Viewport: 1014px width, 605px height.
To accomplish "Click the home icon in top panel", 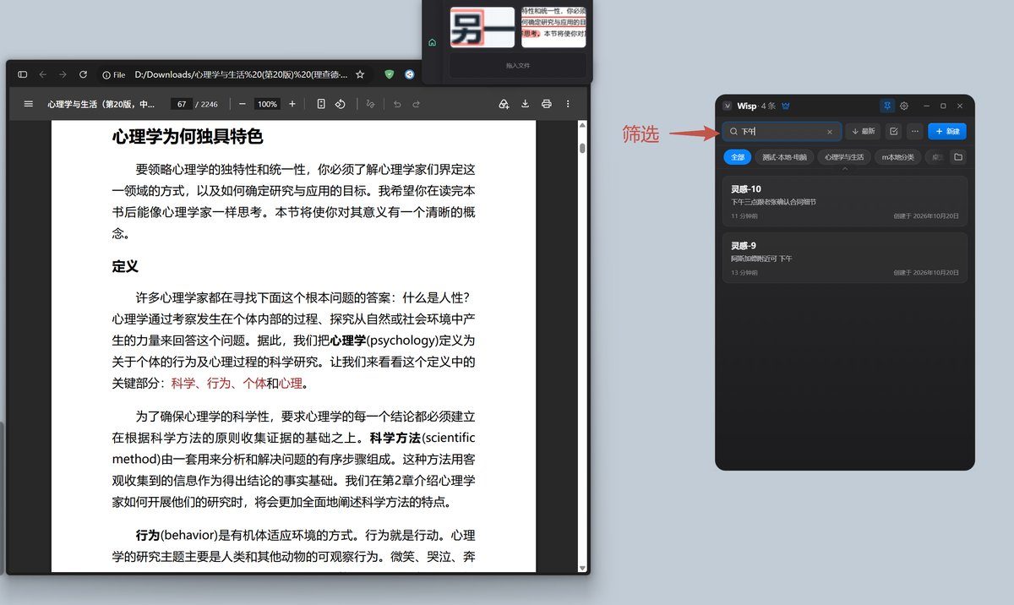I will [432, 42].
